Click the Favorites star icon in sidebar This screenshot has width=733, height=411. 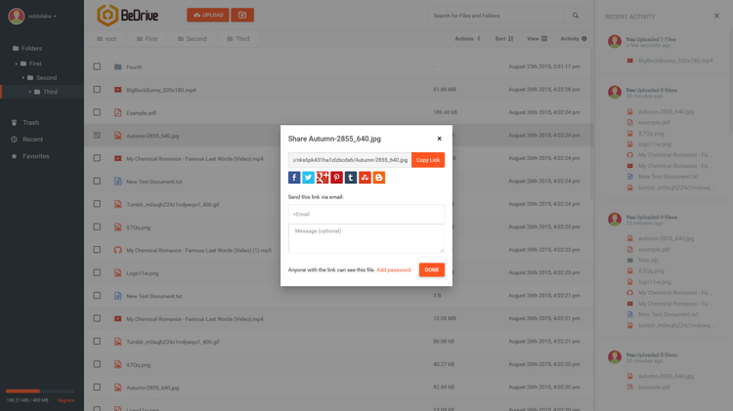[x=14, y=156]
